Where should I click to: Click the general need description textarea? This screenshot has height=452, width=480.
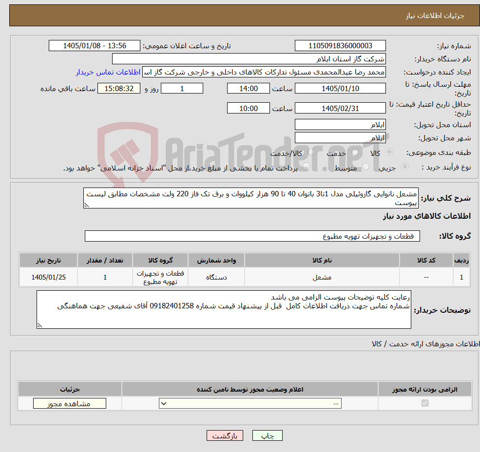(x=250, y=198)
